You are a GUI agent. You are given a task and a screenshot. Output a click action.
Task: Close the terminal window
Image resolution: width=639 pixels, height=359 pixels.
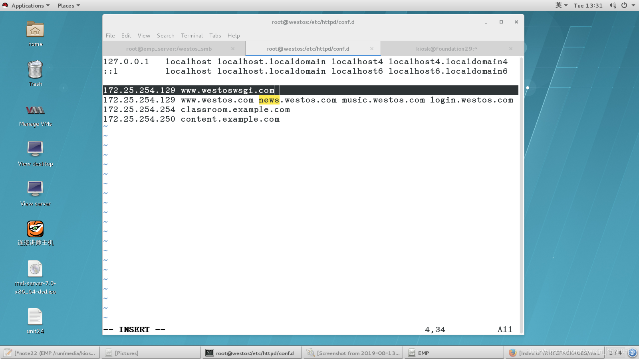point(516,22)
